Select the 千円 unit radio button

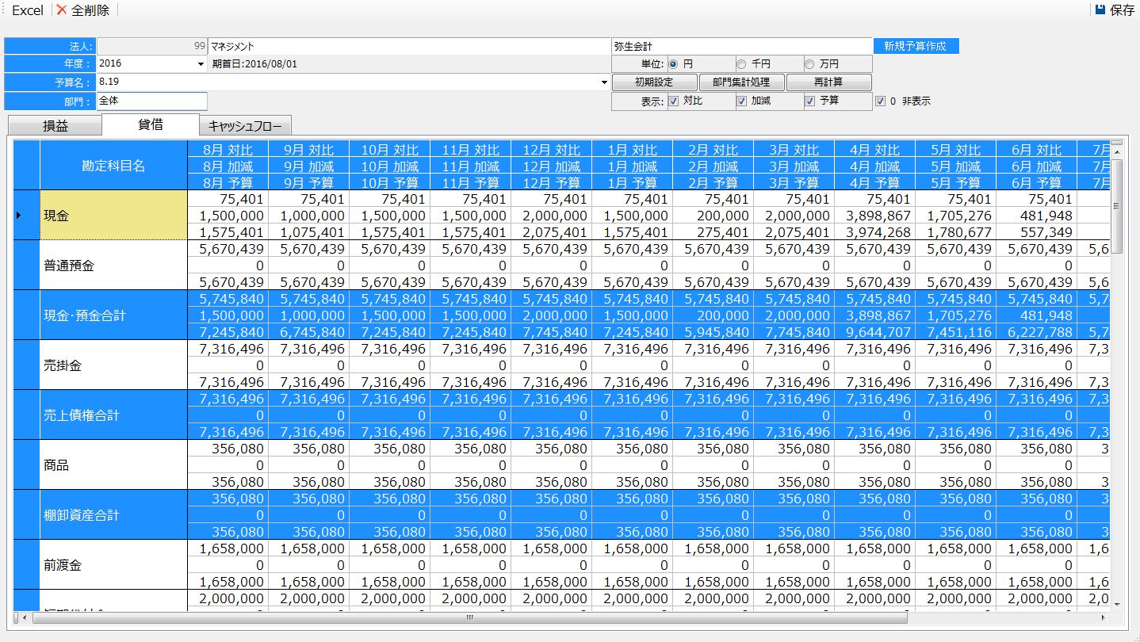pos(741,64)
